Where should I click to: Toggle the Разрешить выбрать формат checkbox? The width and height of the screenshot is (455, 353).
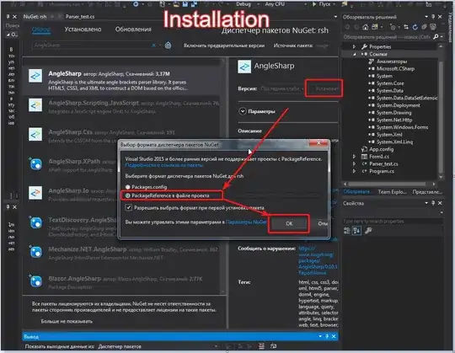pyautogui.click(x=129, y=207)
